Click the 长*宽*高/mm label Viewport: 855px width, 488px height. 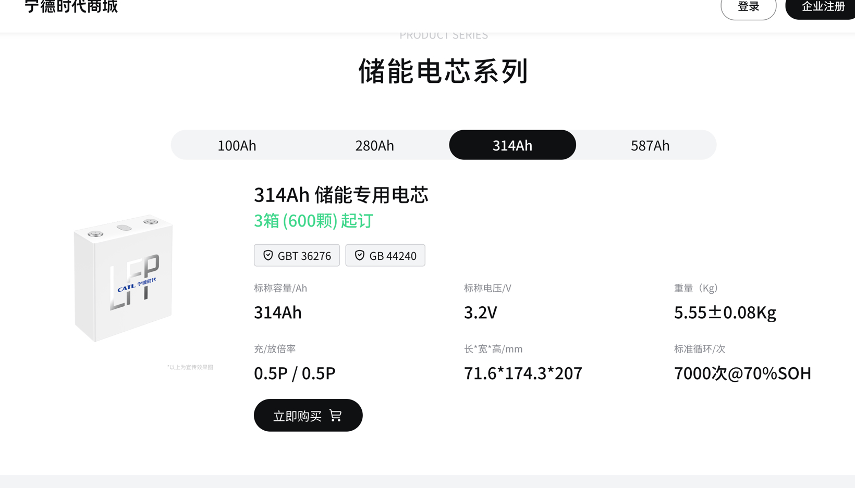pyautogui.click(x=493, y=349)
